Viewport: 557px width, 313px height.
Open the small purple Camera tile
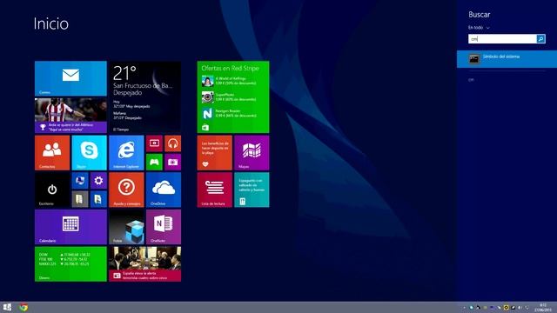(172, 162)
